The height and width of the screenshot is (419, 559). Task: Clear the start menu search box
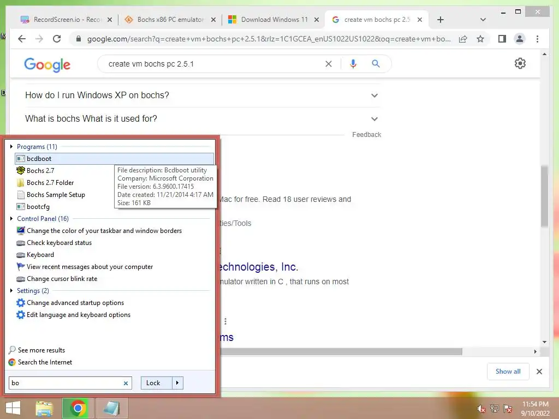(x=126, y=384)
